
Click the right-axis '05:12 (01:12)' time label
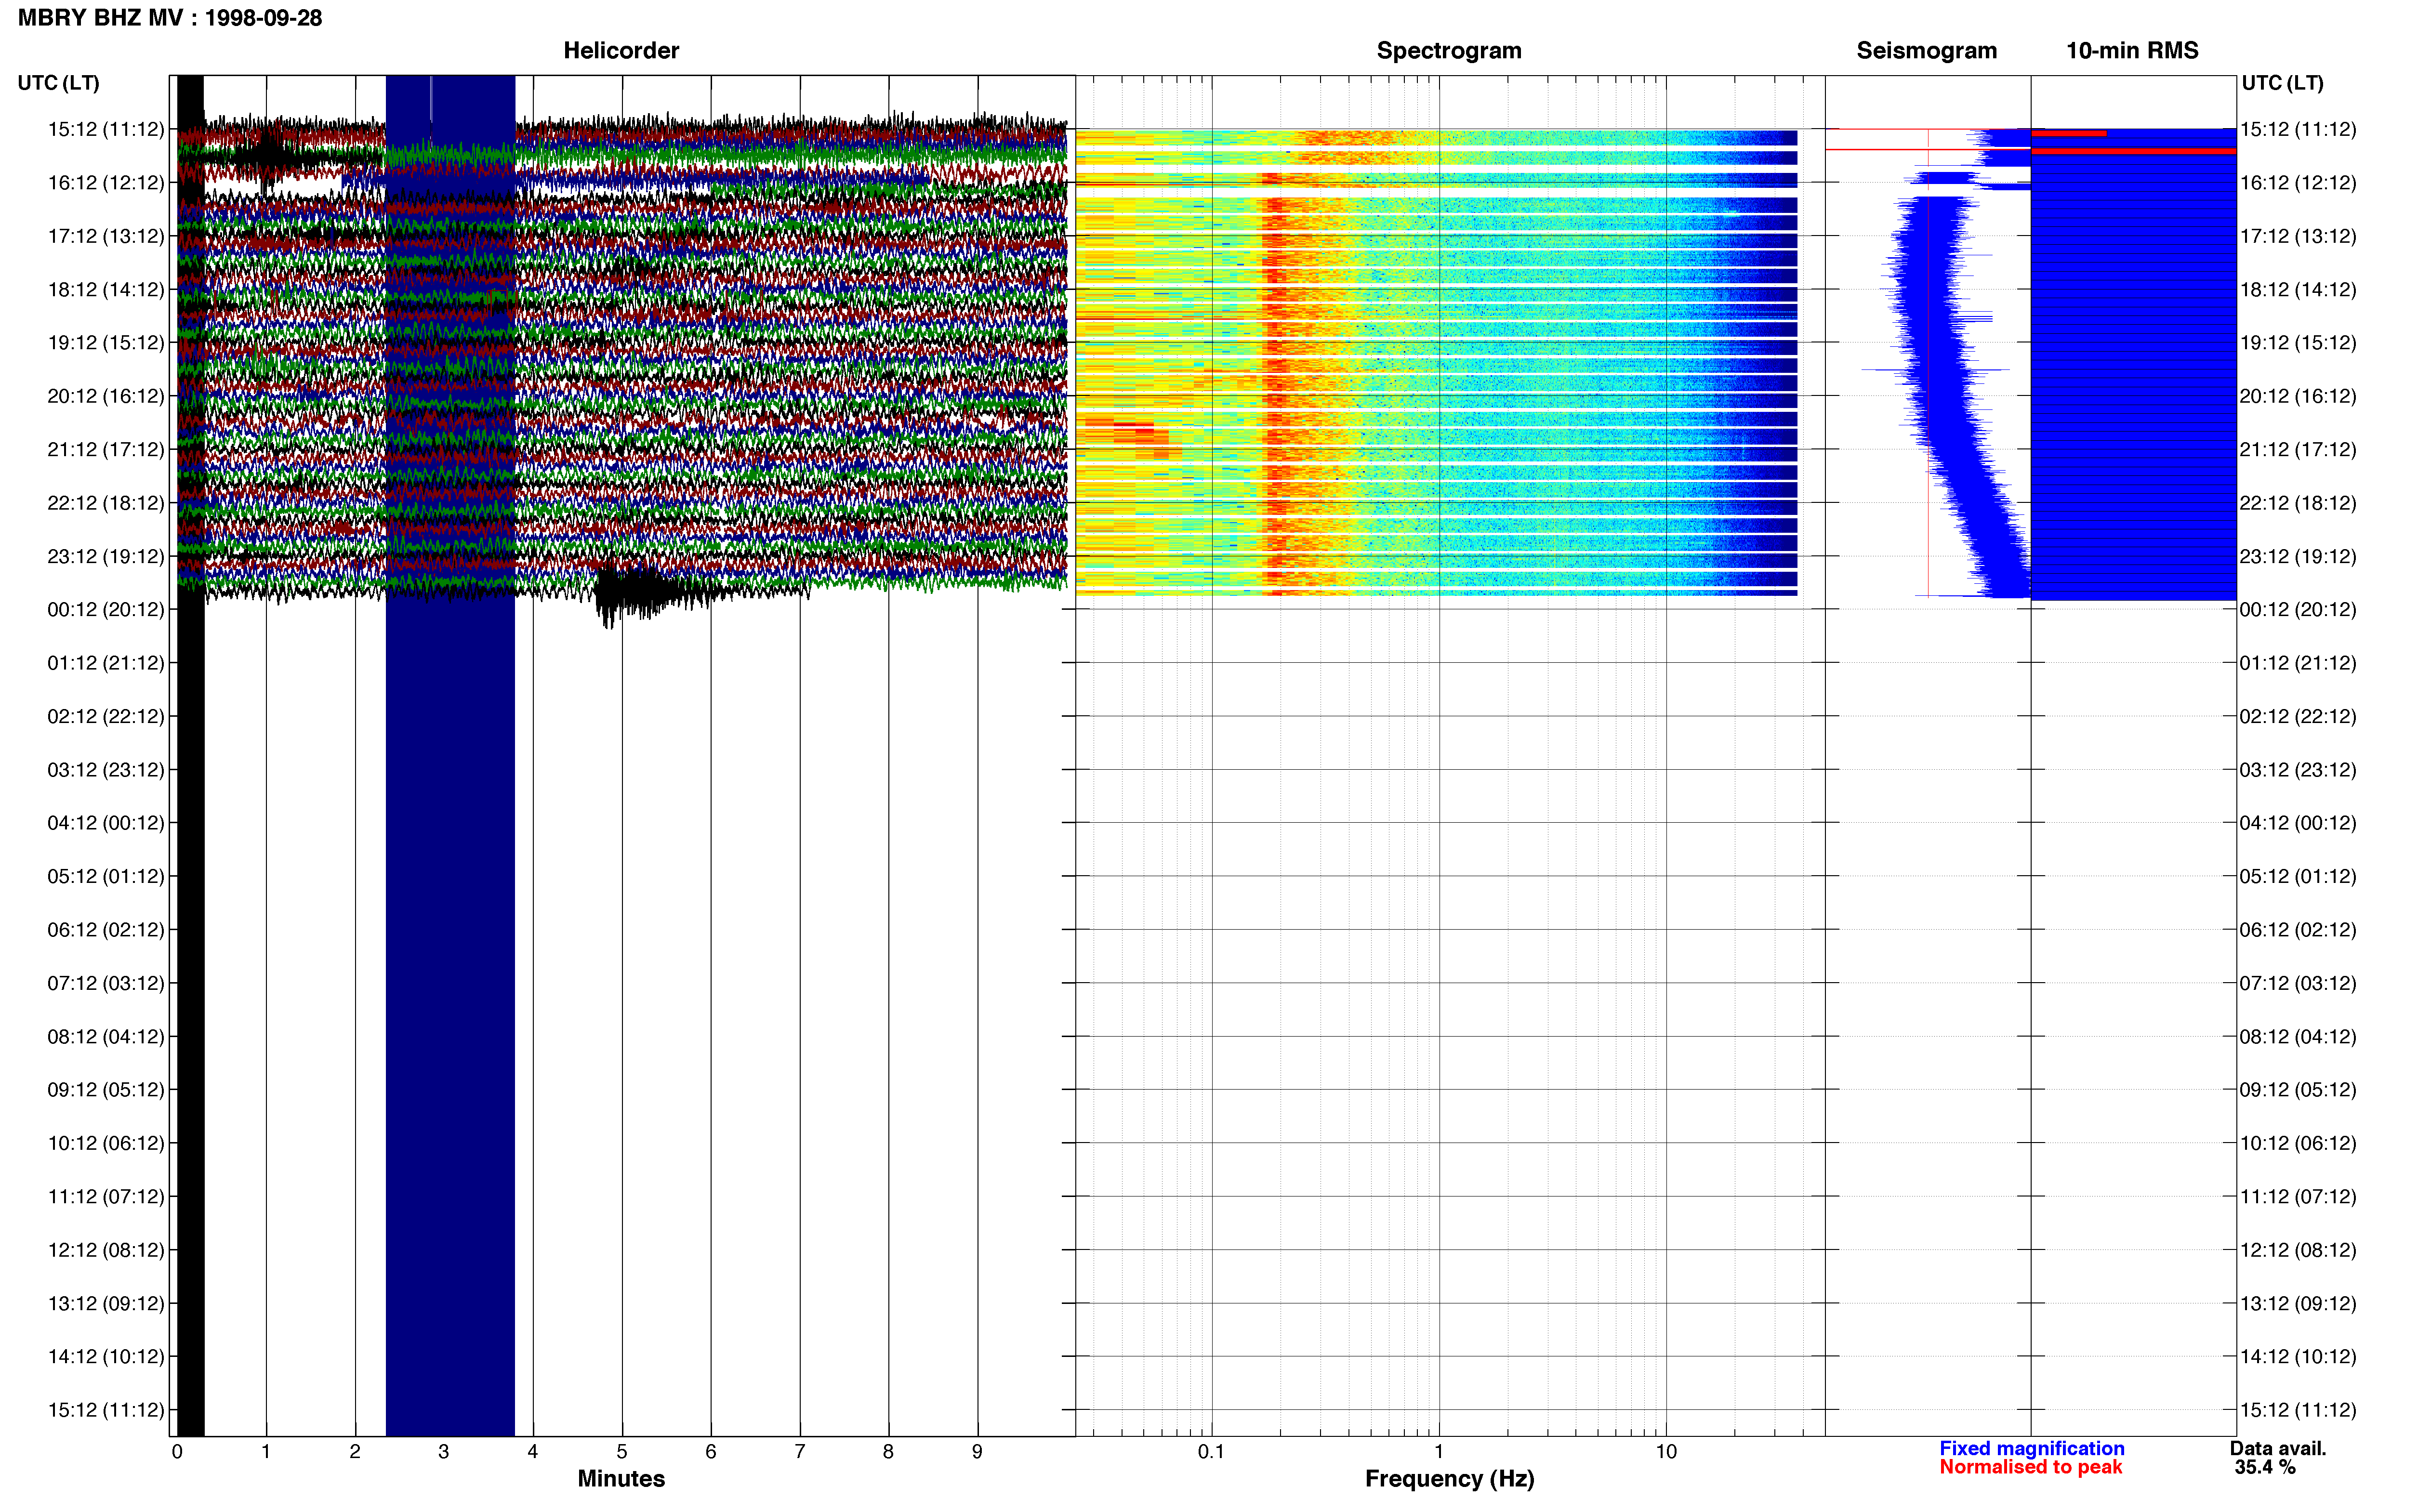coord(2298,876)
